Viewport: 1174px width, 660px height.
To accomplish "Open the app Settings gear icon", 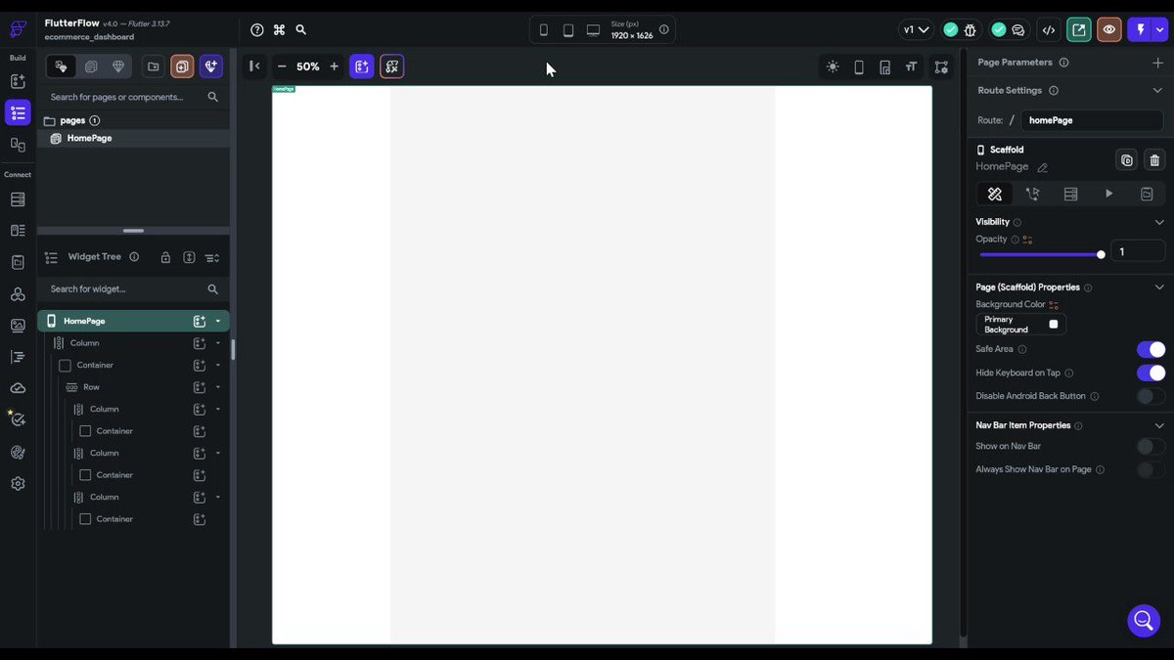I will pyautogui.click(x=18, y=483).
